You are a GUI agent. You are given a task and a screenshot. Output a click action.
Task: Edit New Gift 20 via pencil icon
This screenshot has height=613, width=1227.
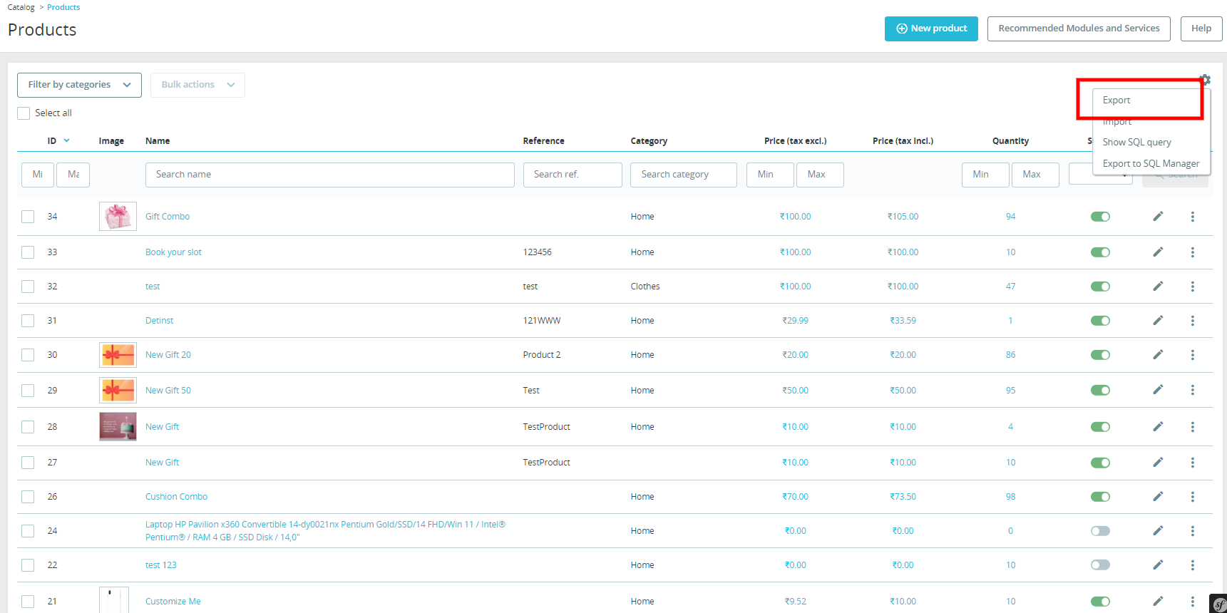tap(1158, 354)
